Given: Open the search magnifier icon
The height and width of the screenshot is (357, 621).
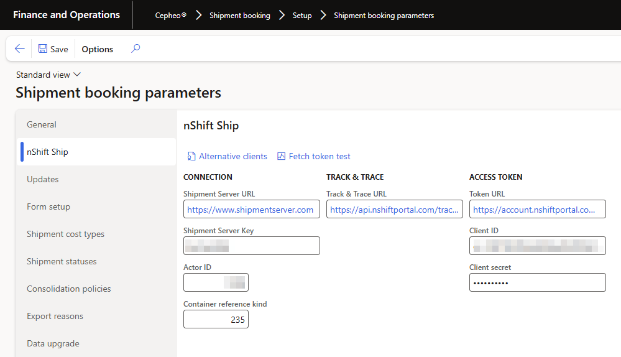Looking at the screenshot, I should [x=136, y=49].
